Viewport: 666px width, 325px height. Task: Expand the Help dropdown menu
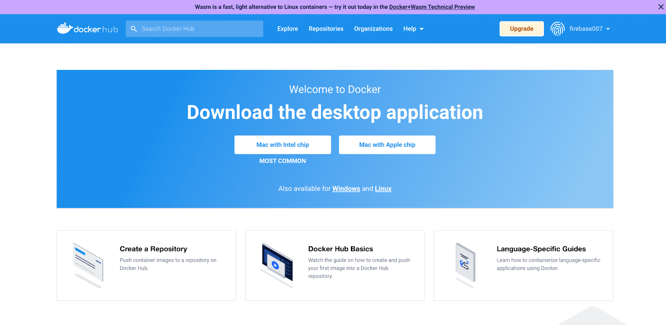pos(413,29)
